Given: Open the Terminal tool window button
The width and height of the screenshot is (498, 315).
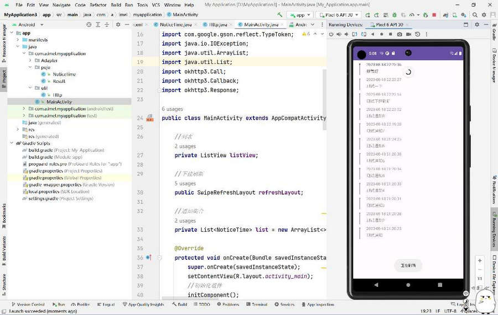Looking at the screenshot, I should click(257, 305).
